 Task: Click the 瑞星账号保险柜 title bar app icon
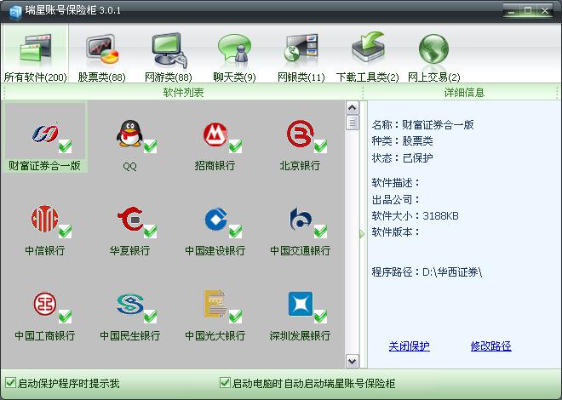(x=15, y=12)
